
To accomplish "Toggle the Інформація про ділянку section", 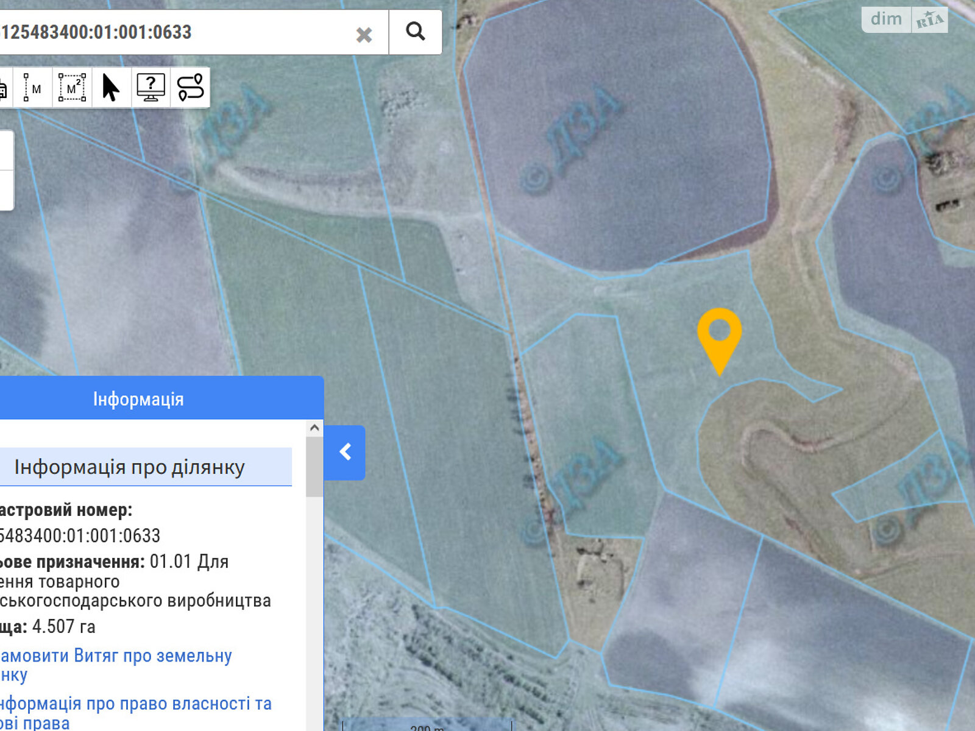I will pyautogui.click(x=129, y=467).
